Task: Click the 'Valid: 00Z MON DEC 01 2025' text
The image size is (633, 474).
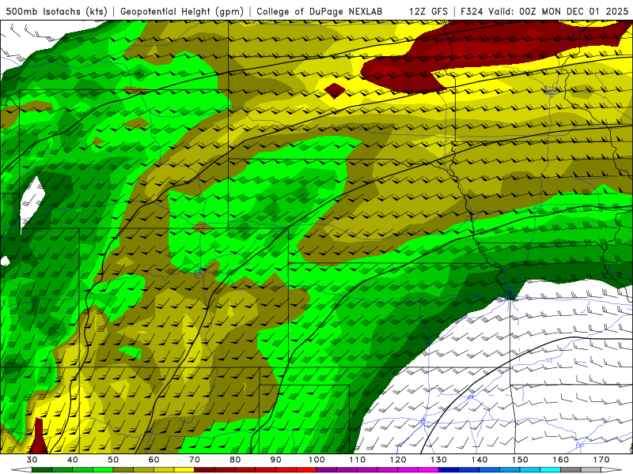Action: click(x=559, y=12)
